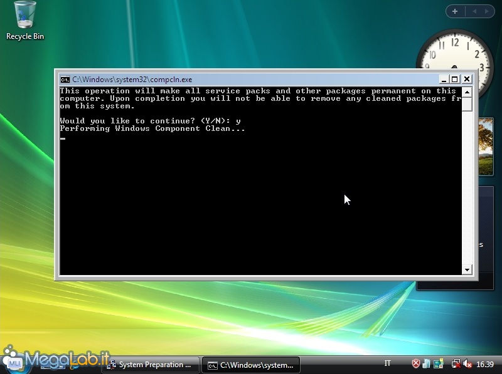This screenshot has width=502, height=374.
Task: Open Windows Security Center red shield tray icon
Action: 415,363
